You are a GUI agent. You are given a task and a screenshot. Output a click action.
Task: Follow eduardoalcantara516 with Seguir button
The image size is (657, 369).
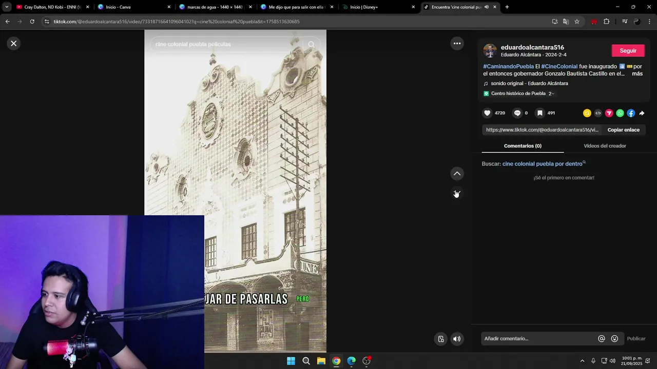pos(628,51)
